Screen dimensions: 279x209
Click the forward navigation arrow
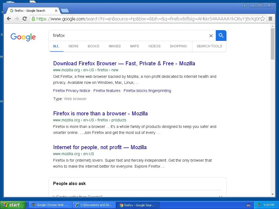point(17,19)
